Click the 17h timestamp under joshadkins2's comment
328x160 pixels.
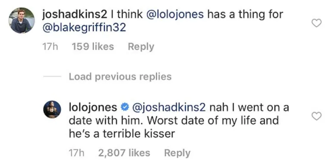point(50,47)
